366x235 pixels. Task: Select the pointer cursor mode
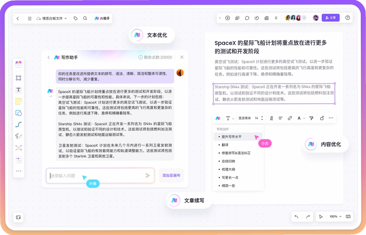321,217
